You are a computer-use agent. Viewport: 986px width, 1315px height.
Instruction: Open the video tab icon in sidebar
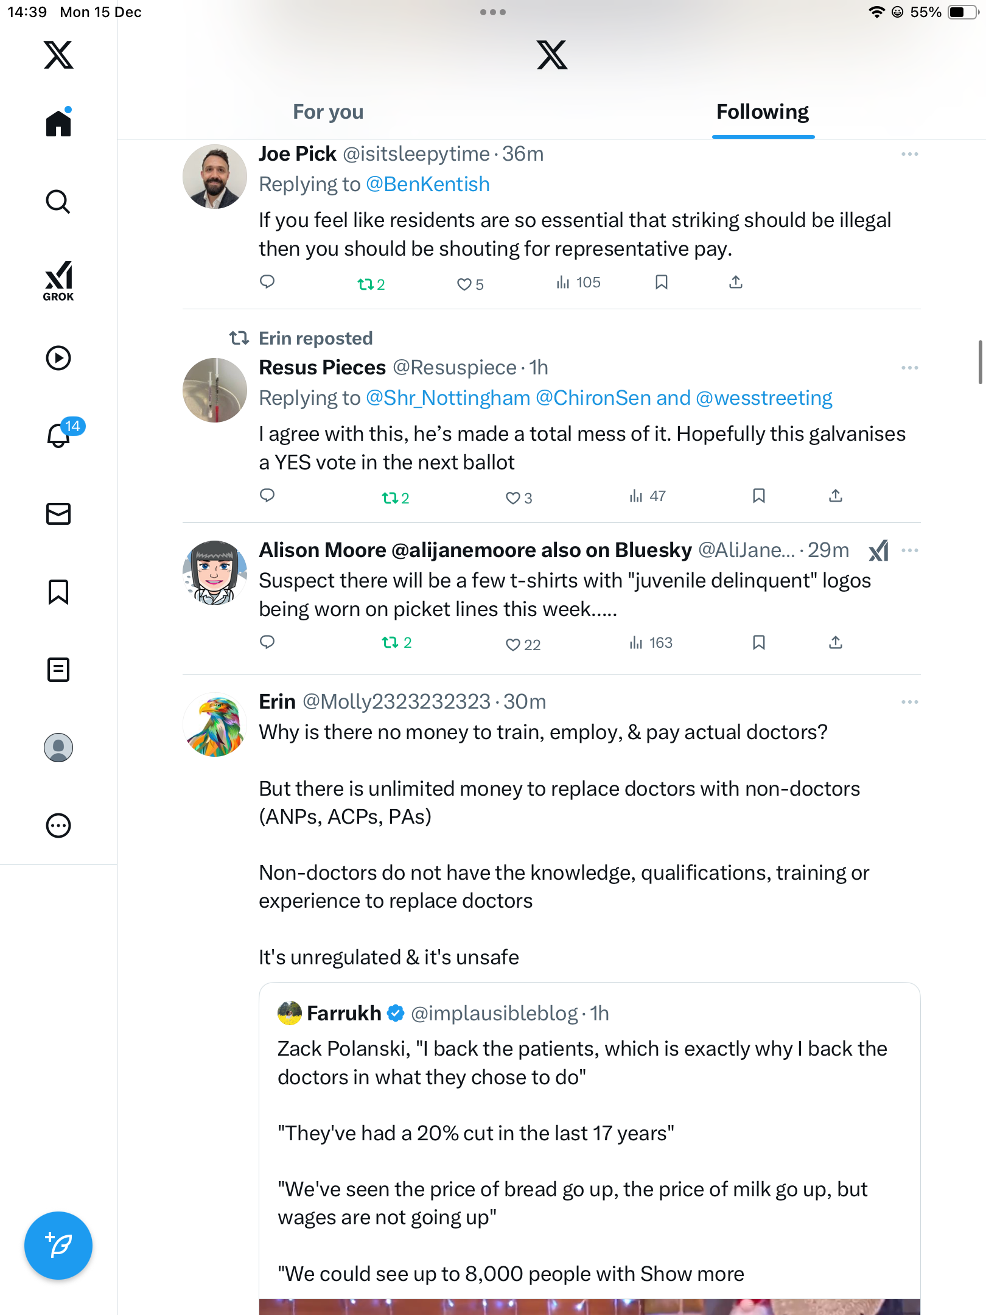pyautogui.click(x=58, y=358)
